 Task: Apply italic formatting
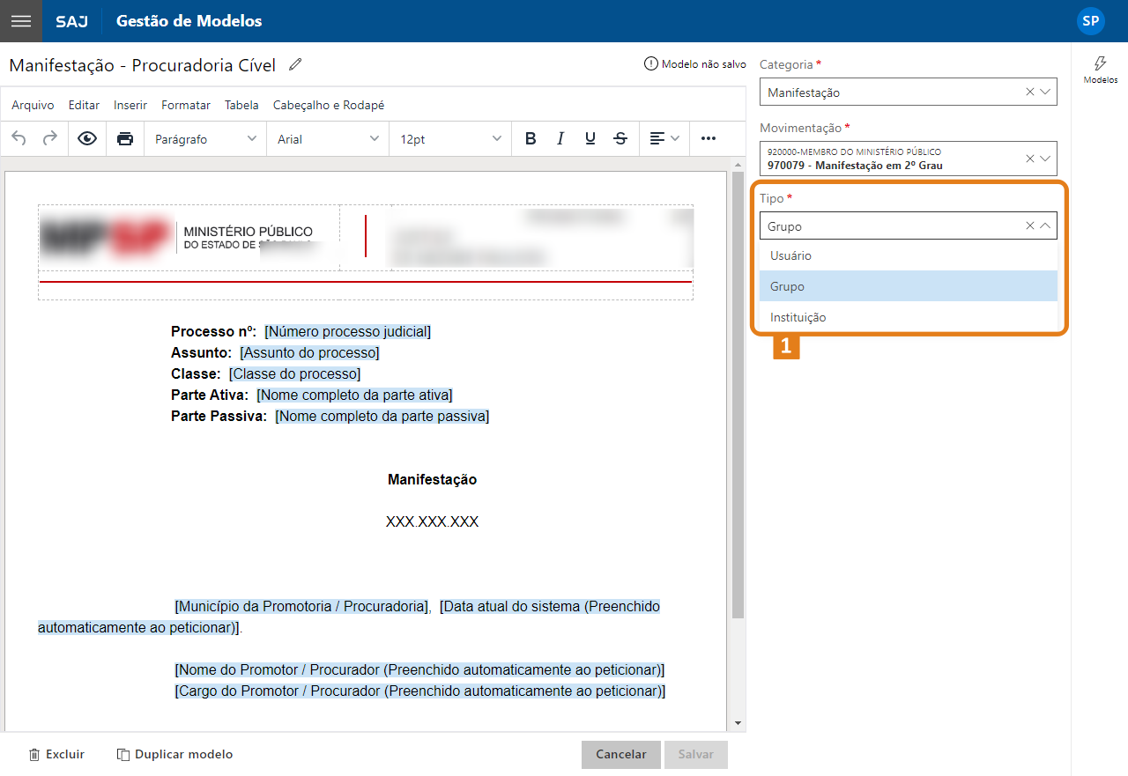(560, 138)
